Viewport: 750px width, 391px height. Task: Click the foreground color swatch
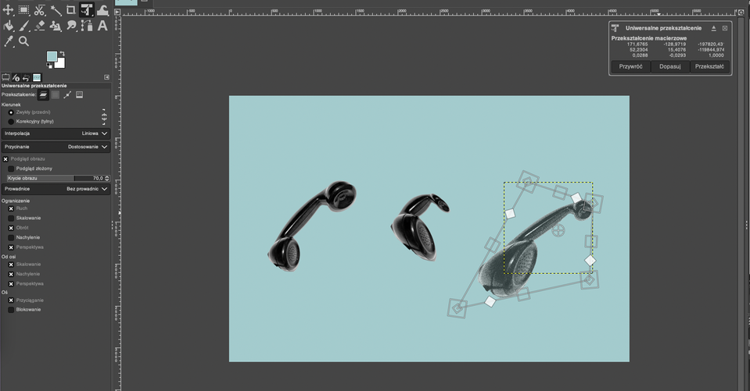click(x=52, y=57)
